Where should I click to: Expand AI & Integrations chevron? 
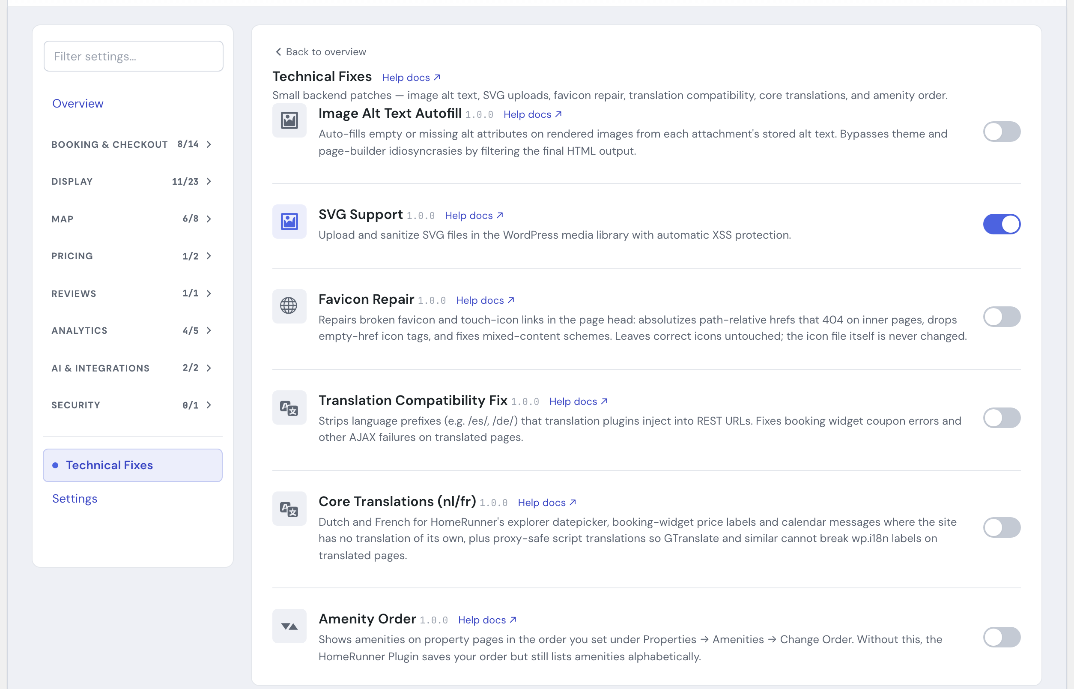[x=209, y=368]
